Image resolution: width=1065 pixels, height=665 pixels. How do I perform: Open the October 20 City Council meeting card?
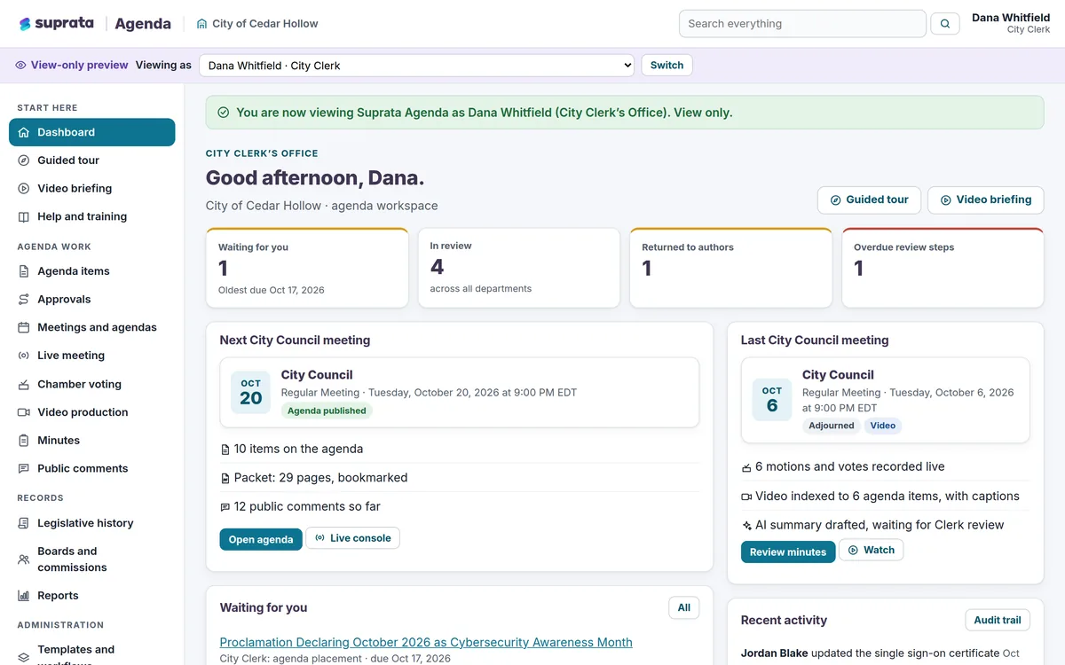(460, 392)
